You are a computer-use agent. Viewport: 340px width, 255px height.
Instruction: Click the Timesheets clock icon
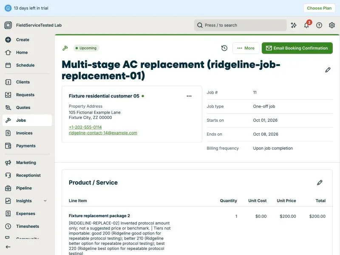(x=8, y=226)
